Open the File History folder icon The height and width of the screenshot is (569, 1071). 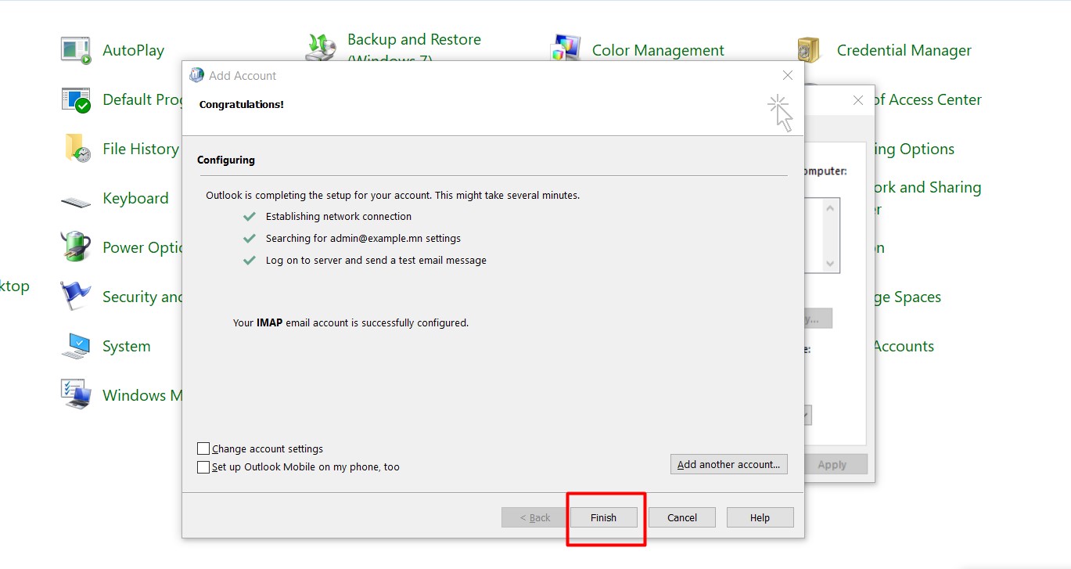[76, 149]
